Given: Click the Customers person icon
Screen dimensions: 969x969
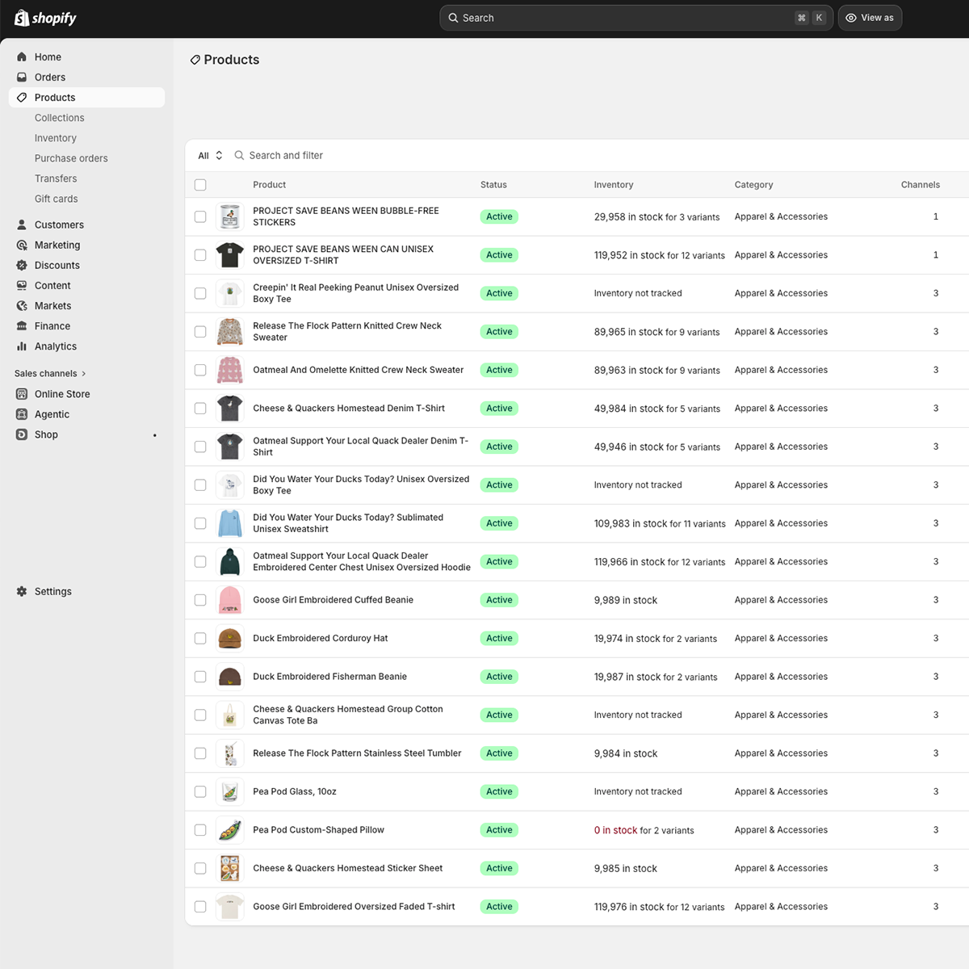Looking at the screenshot, I should coord(22,225).
